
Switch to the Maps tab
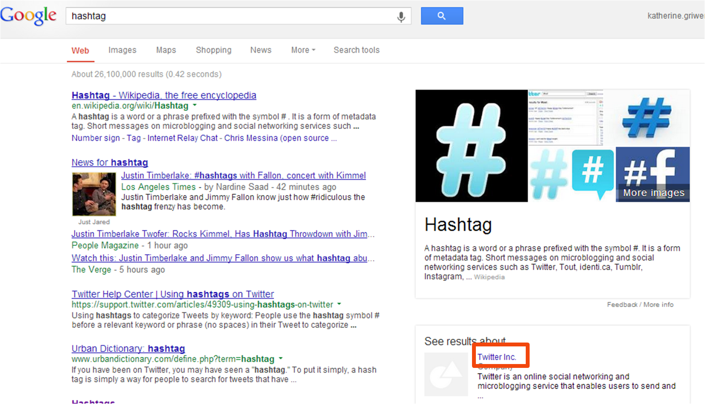click(166, 50)
